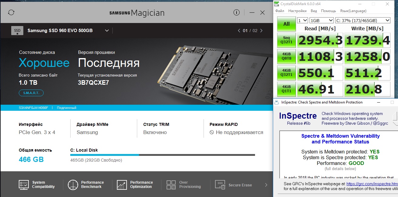Click the Seq read result 2954.3

(x=320, y=40)
